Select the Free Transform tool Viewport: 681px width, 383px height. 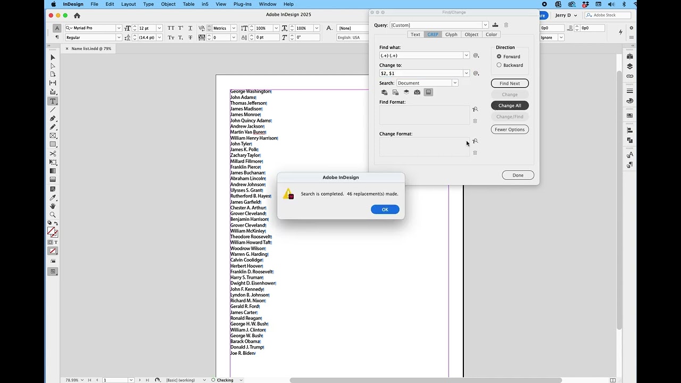[53, 162]
